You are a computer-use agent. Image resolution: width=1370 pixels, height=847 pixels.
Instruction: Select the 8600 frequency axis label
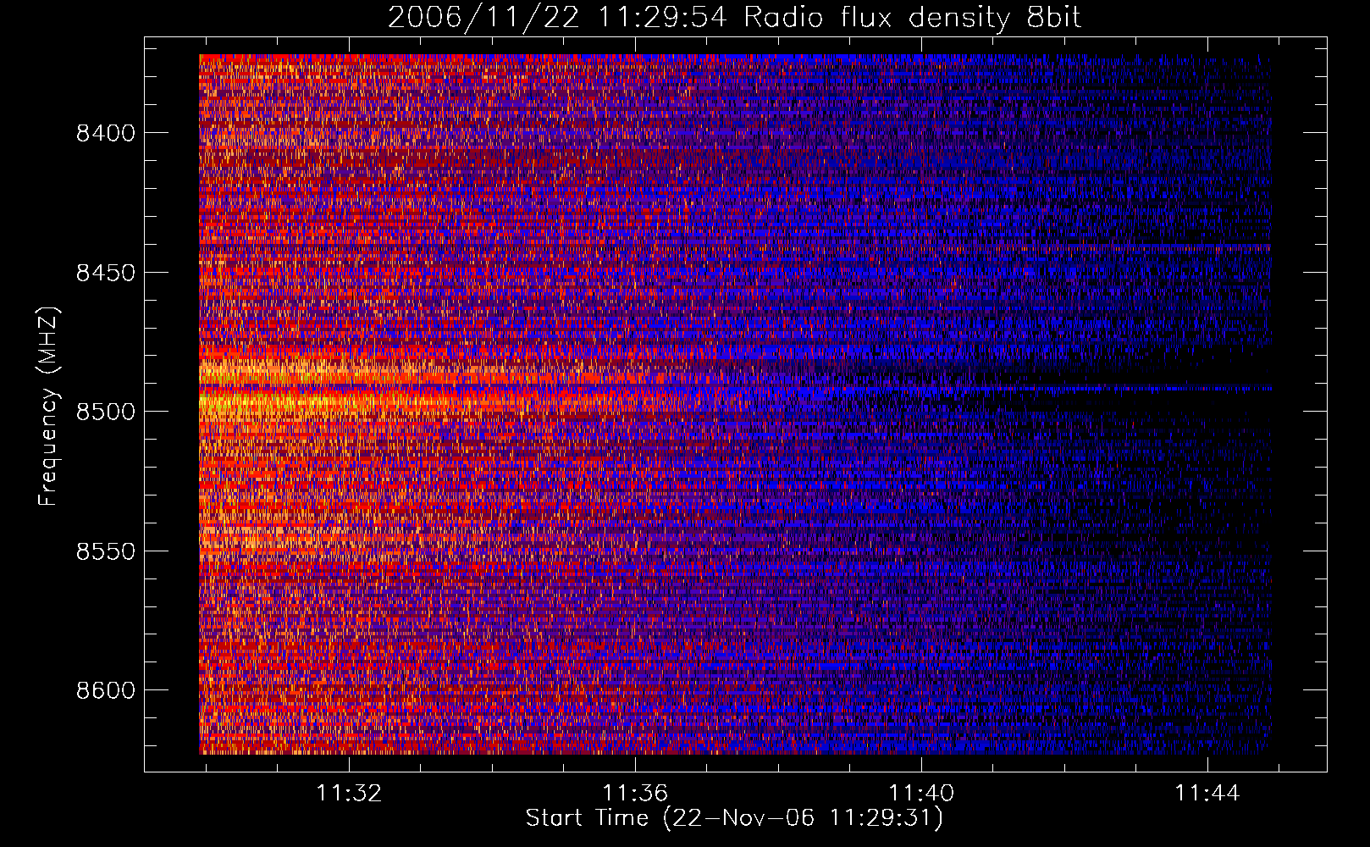click(105, 690)
